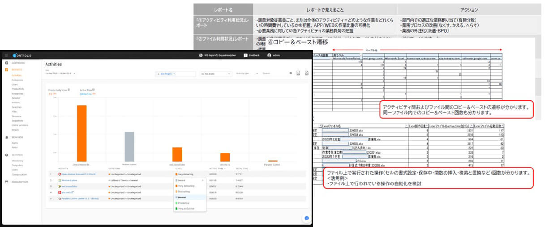The image size is (545, 227).
Task: Open Categories in the sidebar
Action: tap(17, 80)
